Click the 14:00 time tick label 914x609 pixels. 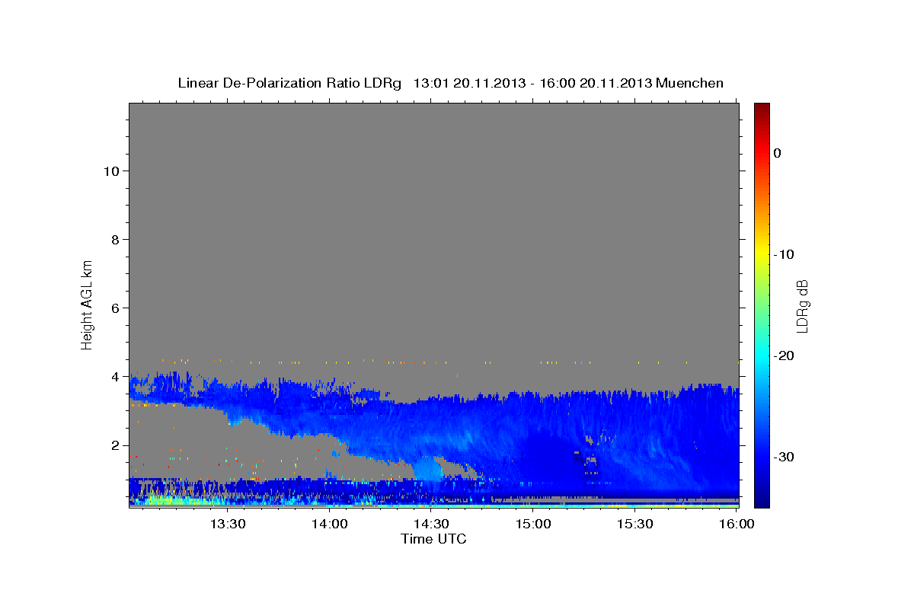click(x=330, y=525)
